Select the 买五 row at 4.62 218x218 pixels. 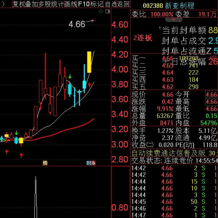(174, 87)
